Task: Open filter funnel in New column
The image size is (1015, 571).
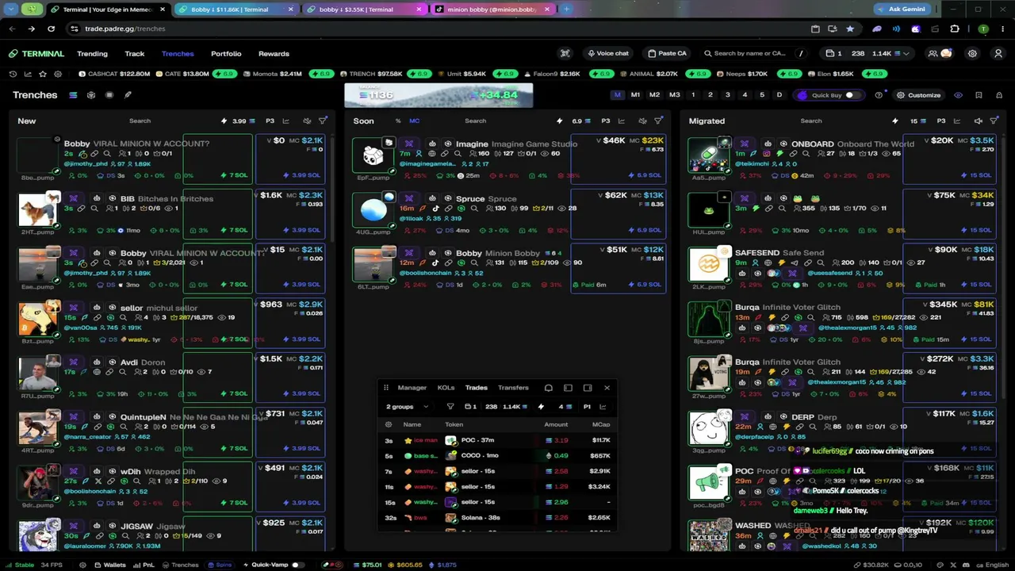Action: [323, 121]
